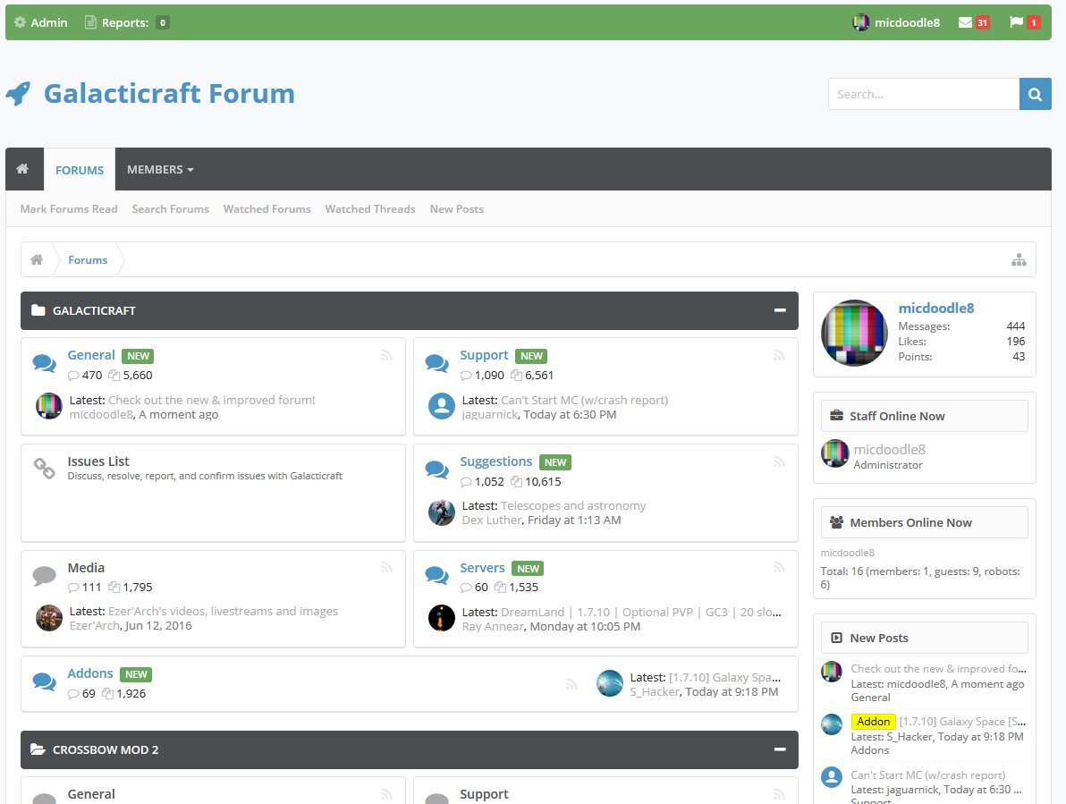
Task: Click jaguarnick avatar in Support row
Action: coord(441,406)
